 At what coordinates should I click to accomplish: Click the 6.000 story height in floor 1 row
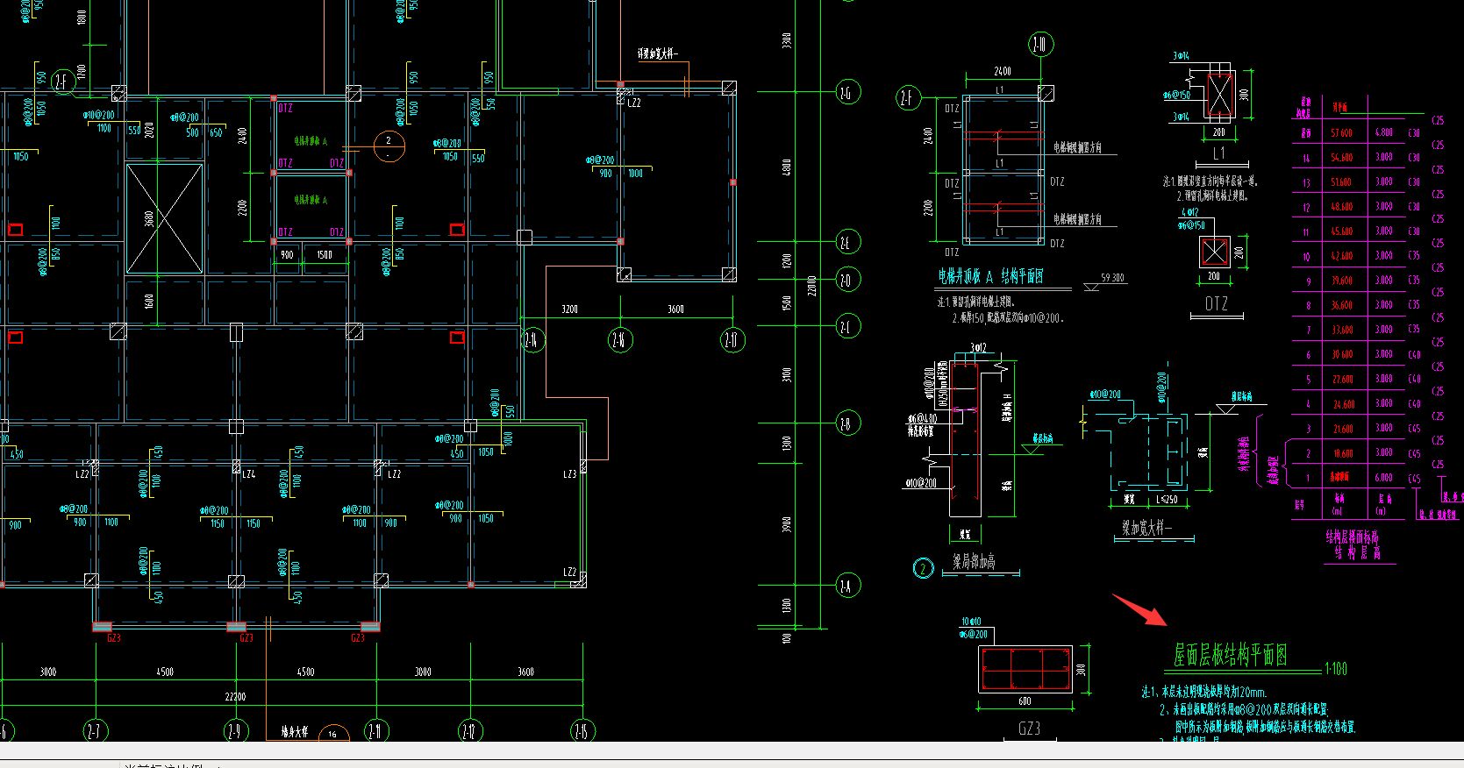1383,477
